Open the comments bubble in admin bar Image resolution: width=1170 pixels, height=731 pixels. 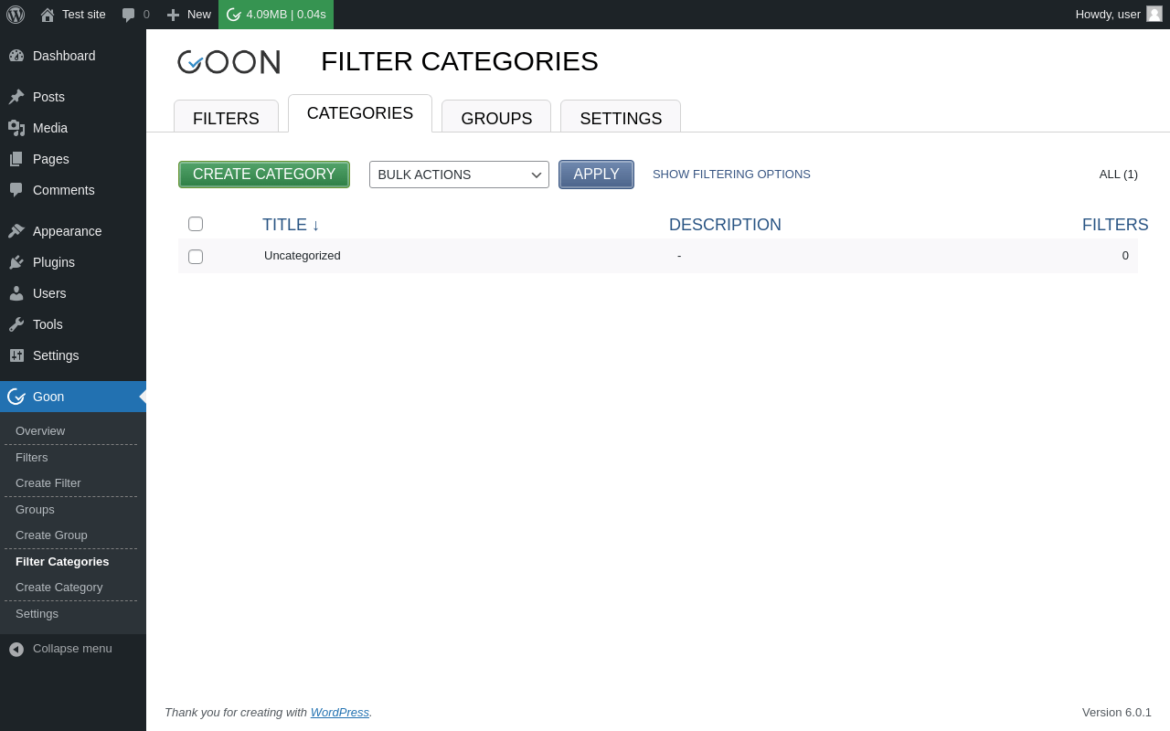click(x=129, y=15)
